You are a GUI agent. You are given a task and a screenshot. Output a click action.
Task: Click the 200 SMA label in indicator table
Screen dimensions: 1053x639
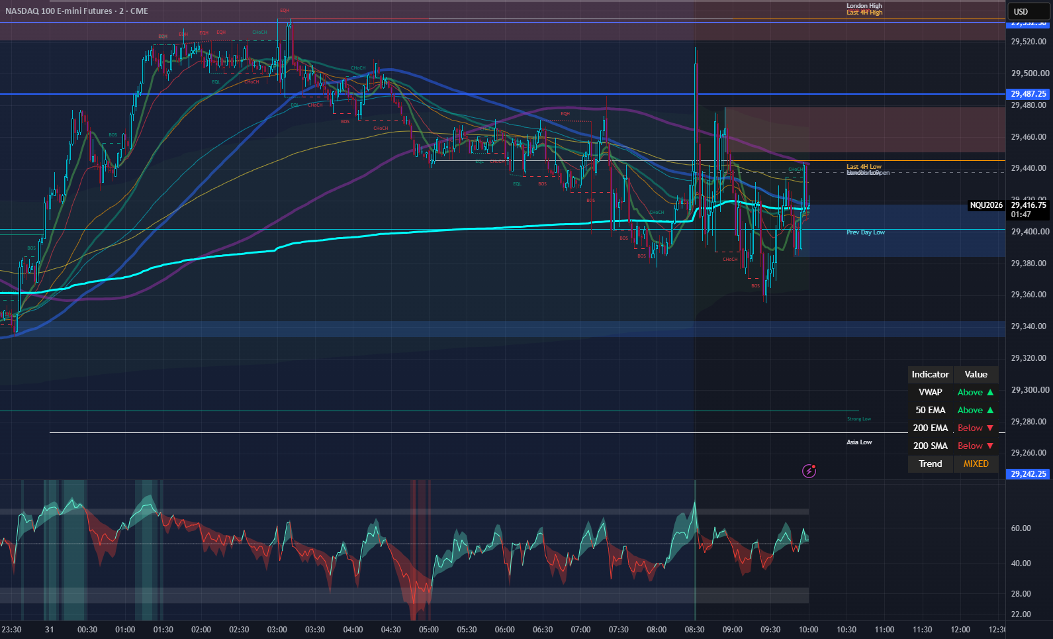click(x=931, y=446)
